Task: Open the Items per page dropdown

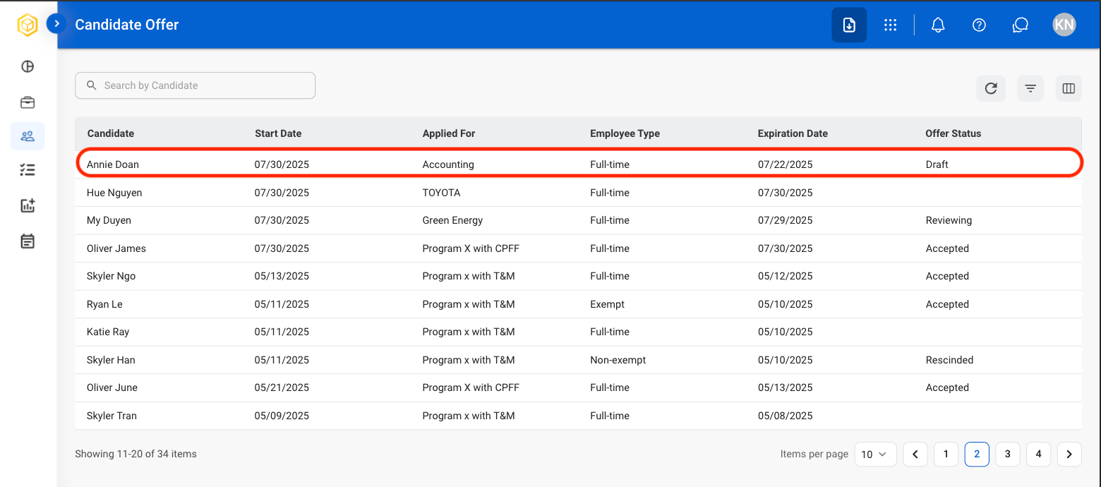Action: [x=875, y=454]
